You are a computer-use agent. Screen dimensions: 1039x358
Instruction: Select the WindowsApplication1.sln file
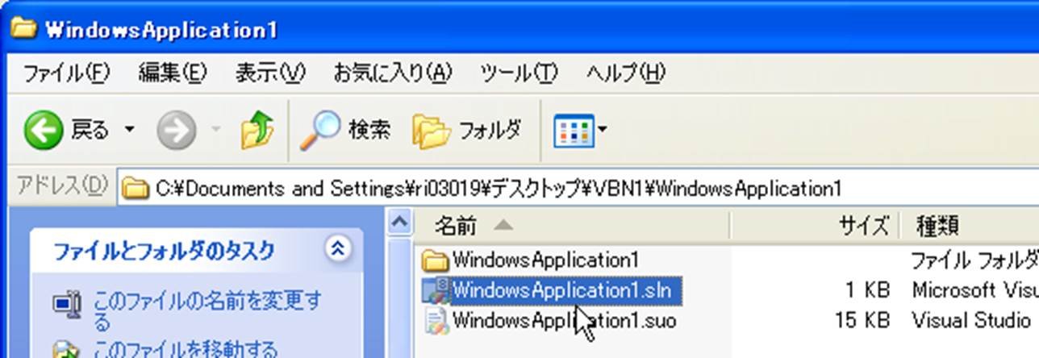[565, 289]
